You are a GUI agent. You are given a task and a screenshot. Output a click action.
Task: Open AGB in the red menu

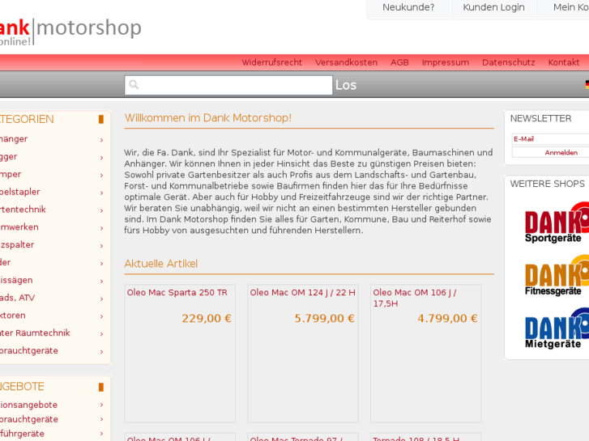point(399,62)
